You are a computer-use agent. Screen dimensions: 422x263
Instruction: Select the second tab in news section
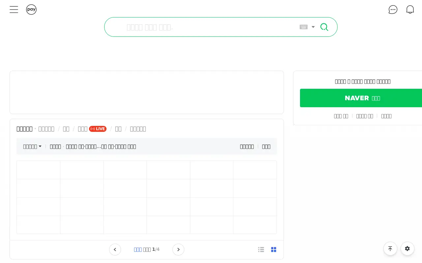click(46, 129)
